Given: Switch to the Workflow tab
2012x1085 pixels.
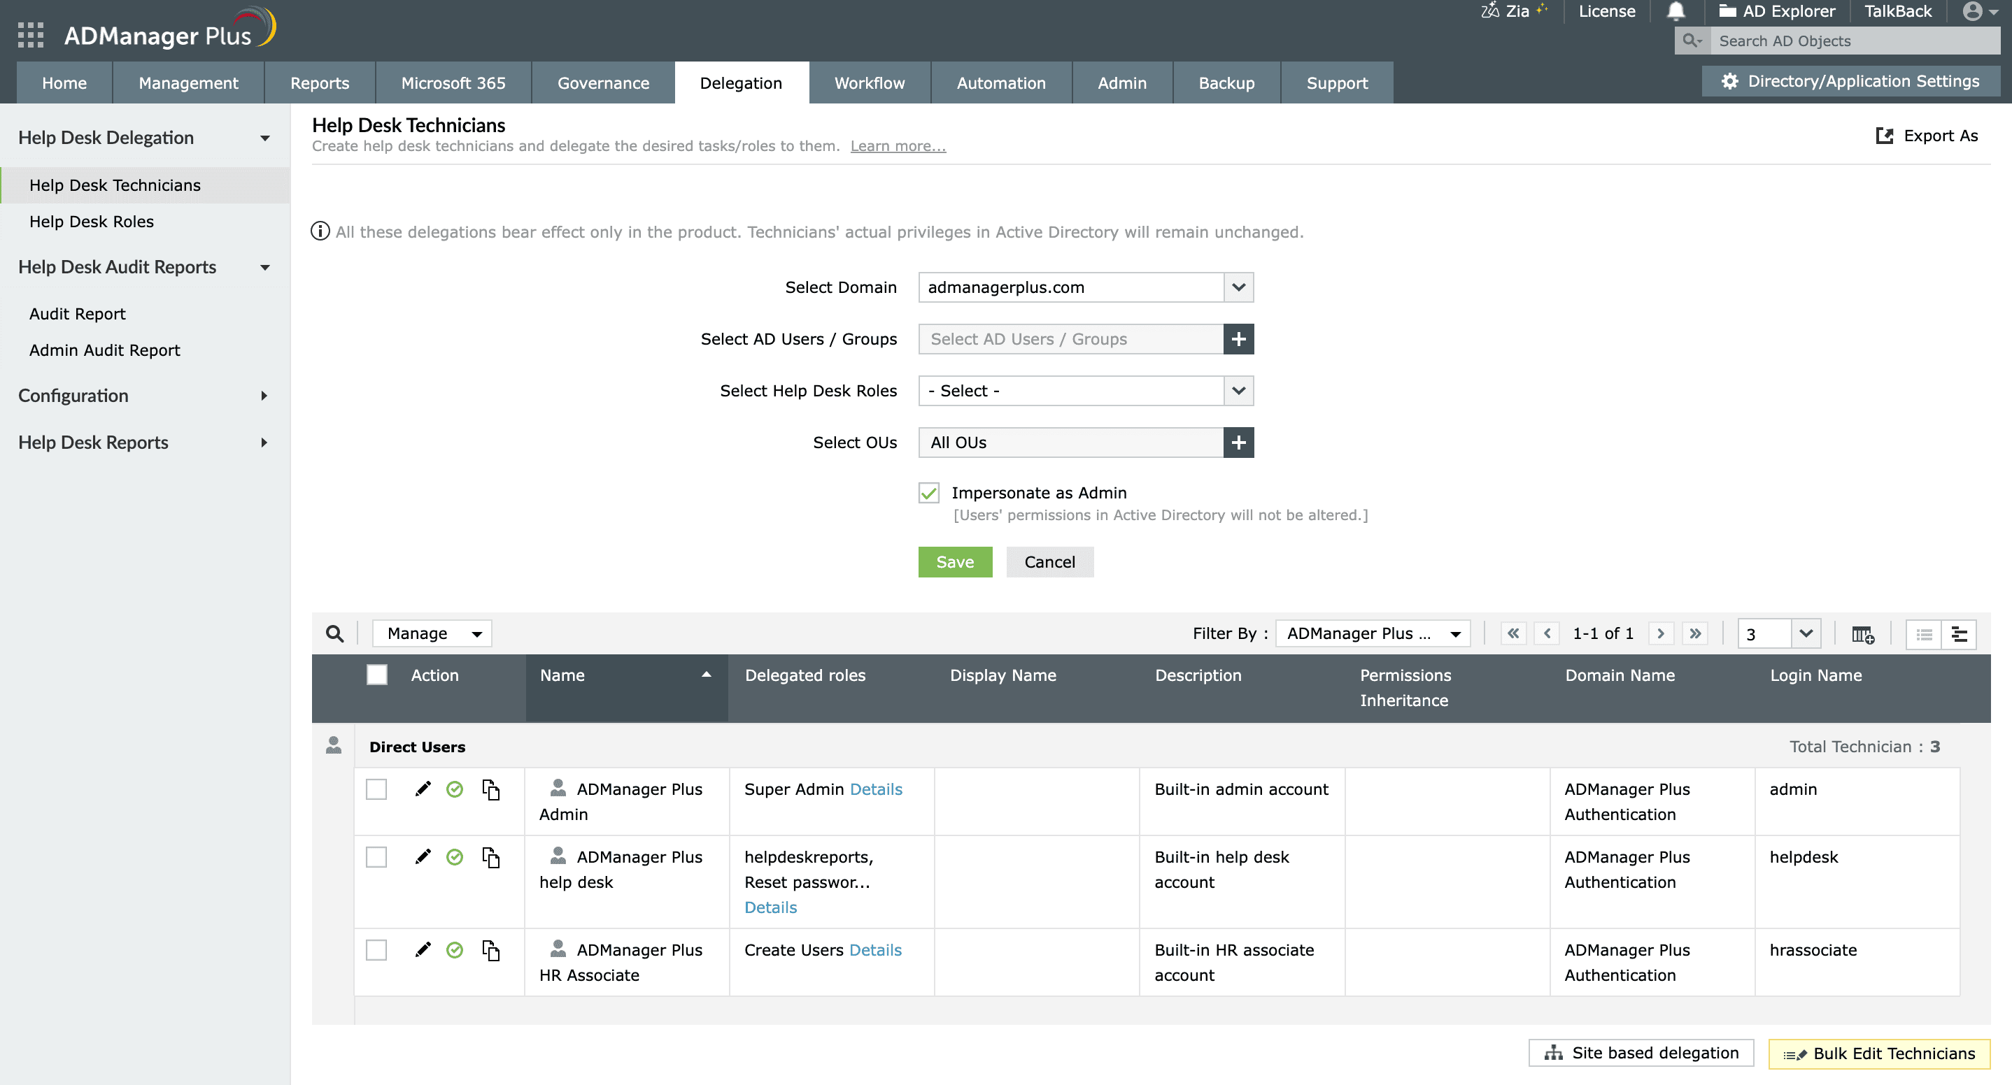Looking at the screenshot, I should [869, 82].
